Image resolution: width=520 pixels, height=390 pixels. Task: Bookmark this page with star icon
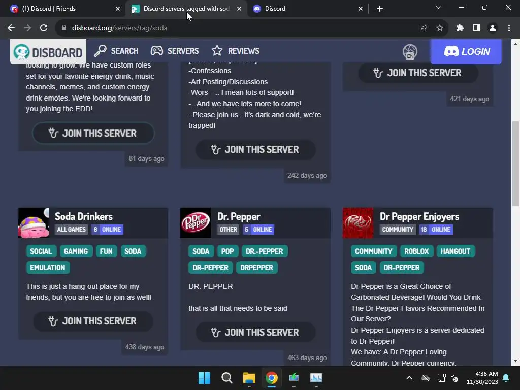(x=440, y=28)
